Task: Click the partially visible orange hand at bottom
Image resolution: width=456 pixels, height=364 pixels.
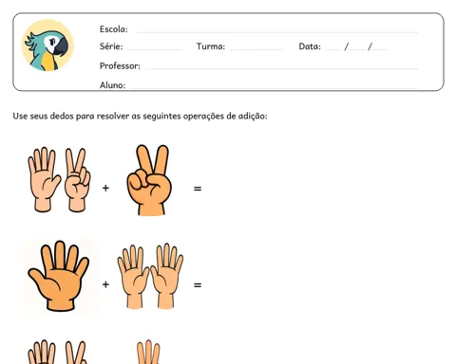Action: (x=148, y=352)
